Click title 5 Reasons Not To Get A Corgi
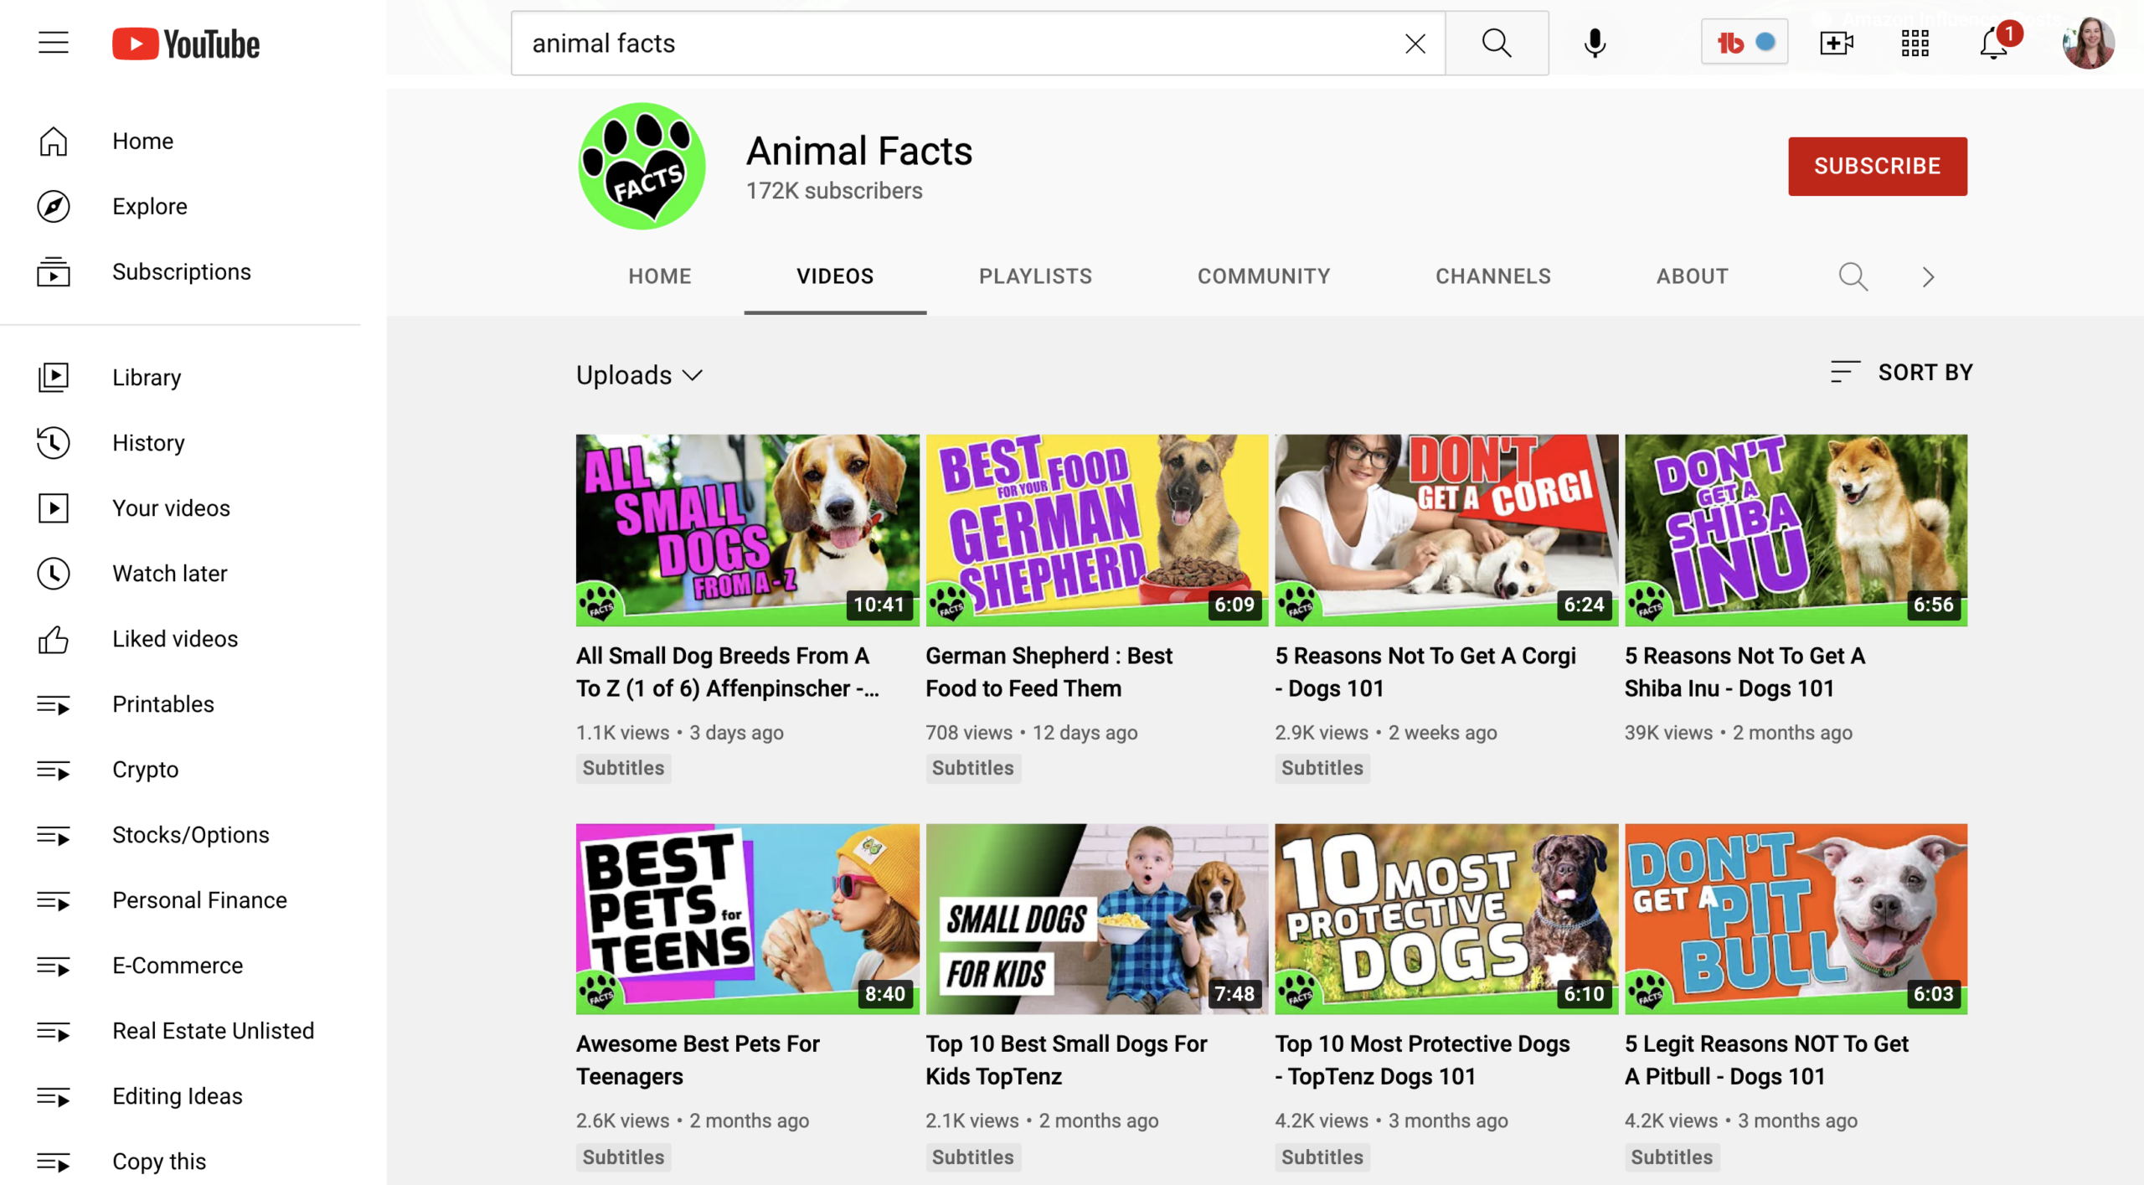 1425,672
